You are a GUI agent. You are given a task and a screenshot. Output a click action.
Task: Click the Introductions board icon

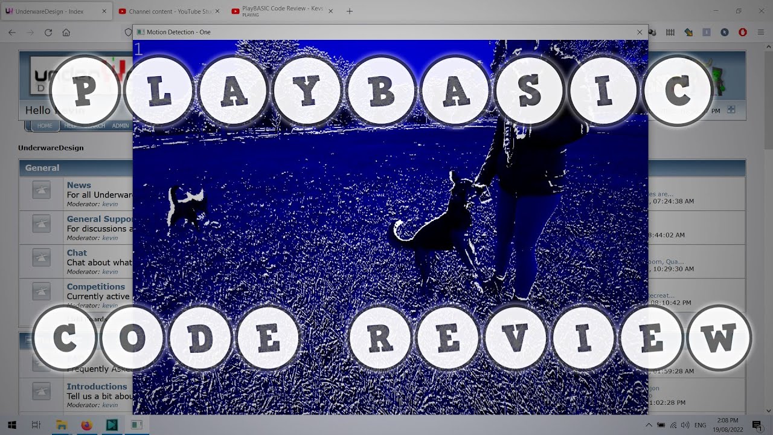coord(41,391)
